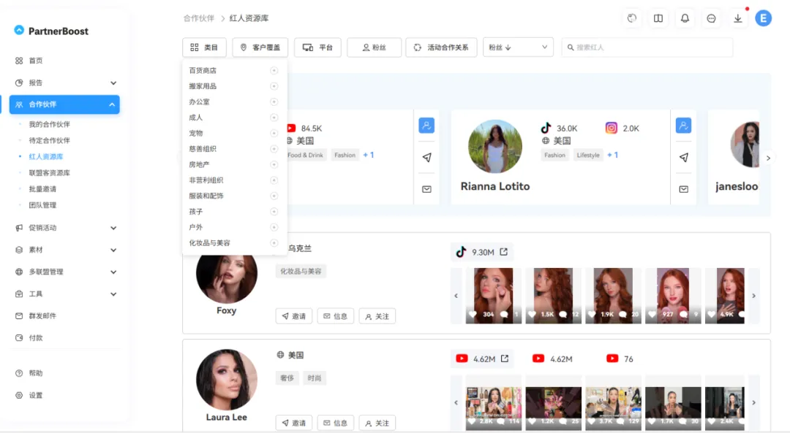Screen dimensions: 790x433
Task: Click the mail icon beside 84.5K card
Action: [426, 189]
